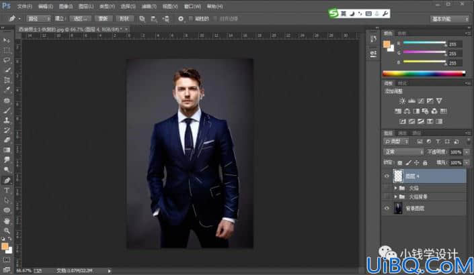Toggle lock image pixels brush icon
The image size is (474, 275).
click(x=408, y=163)
